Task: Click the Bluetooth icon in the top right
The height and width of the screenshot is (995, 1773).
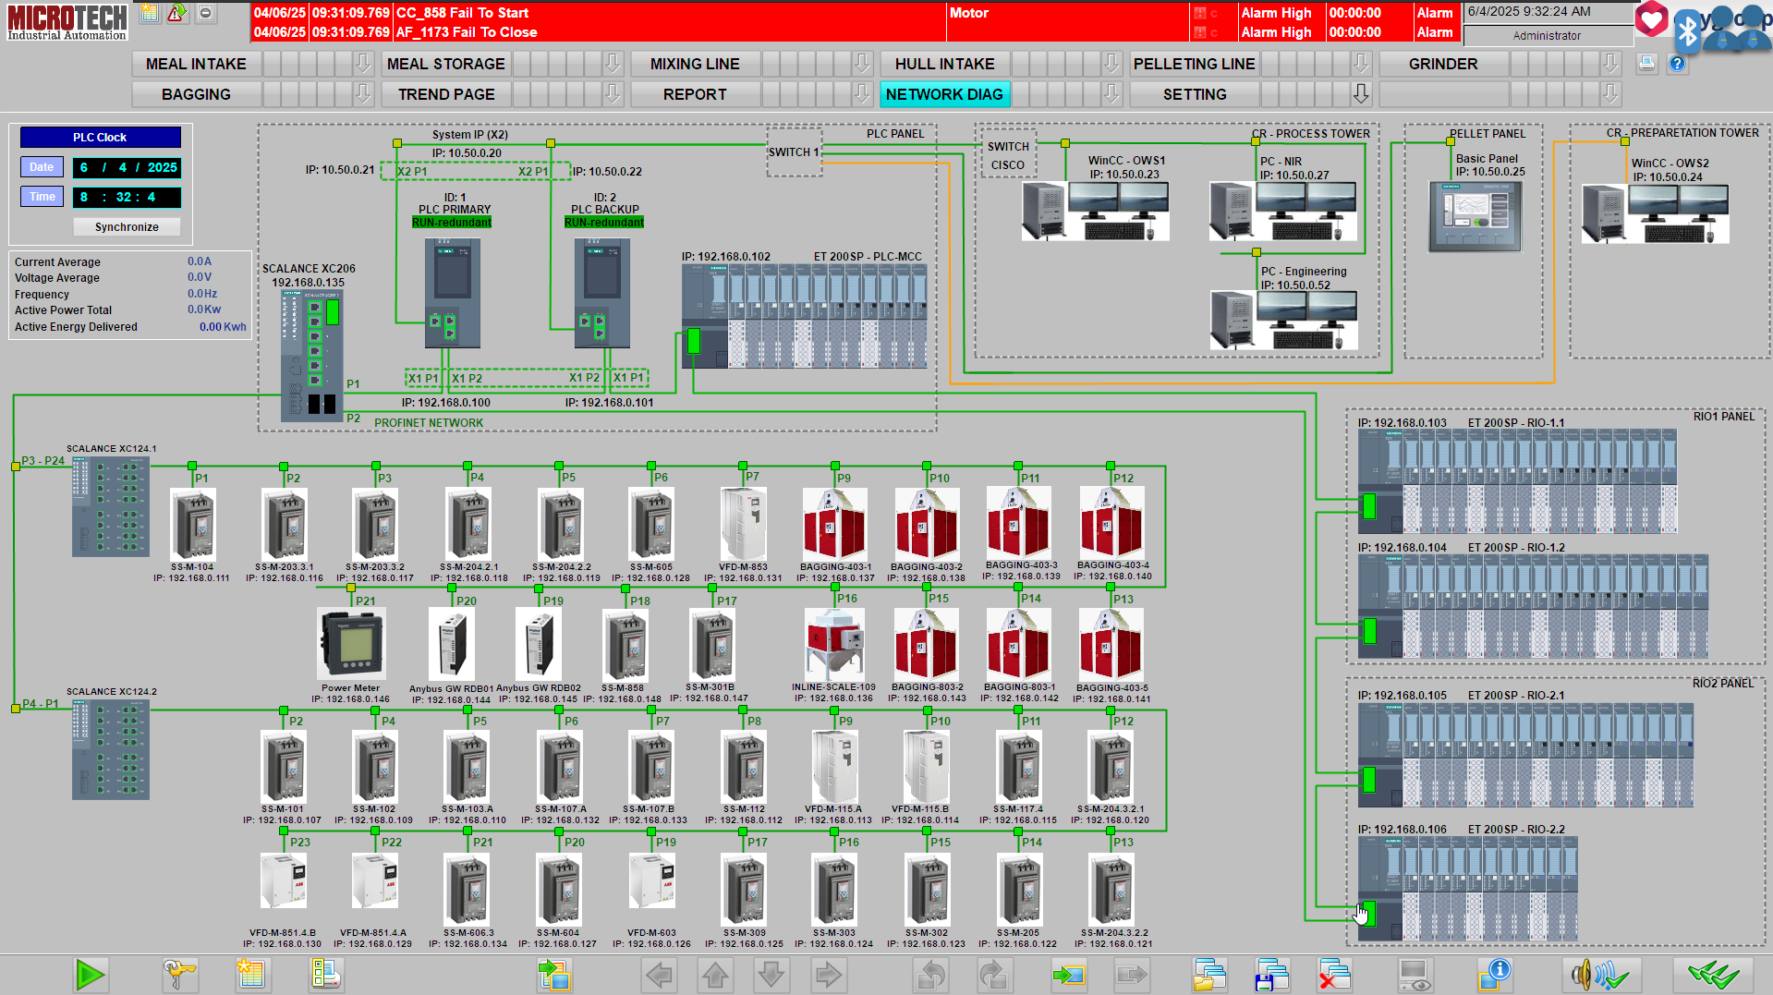Action: pyautogui.click(x=1688, y=30)
